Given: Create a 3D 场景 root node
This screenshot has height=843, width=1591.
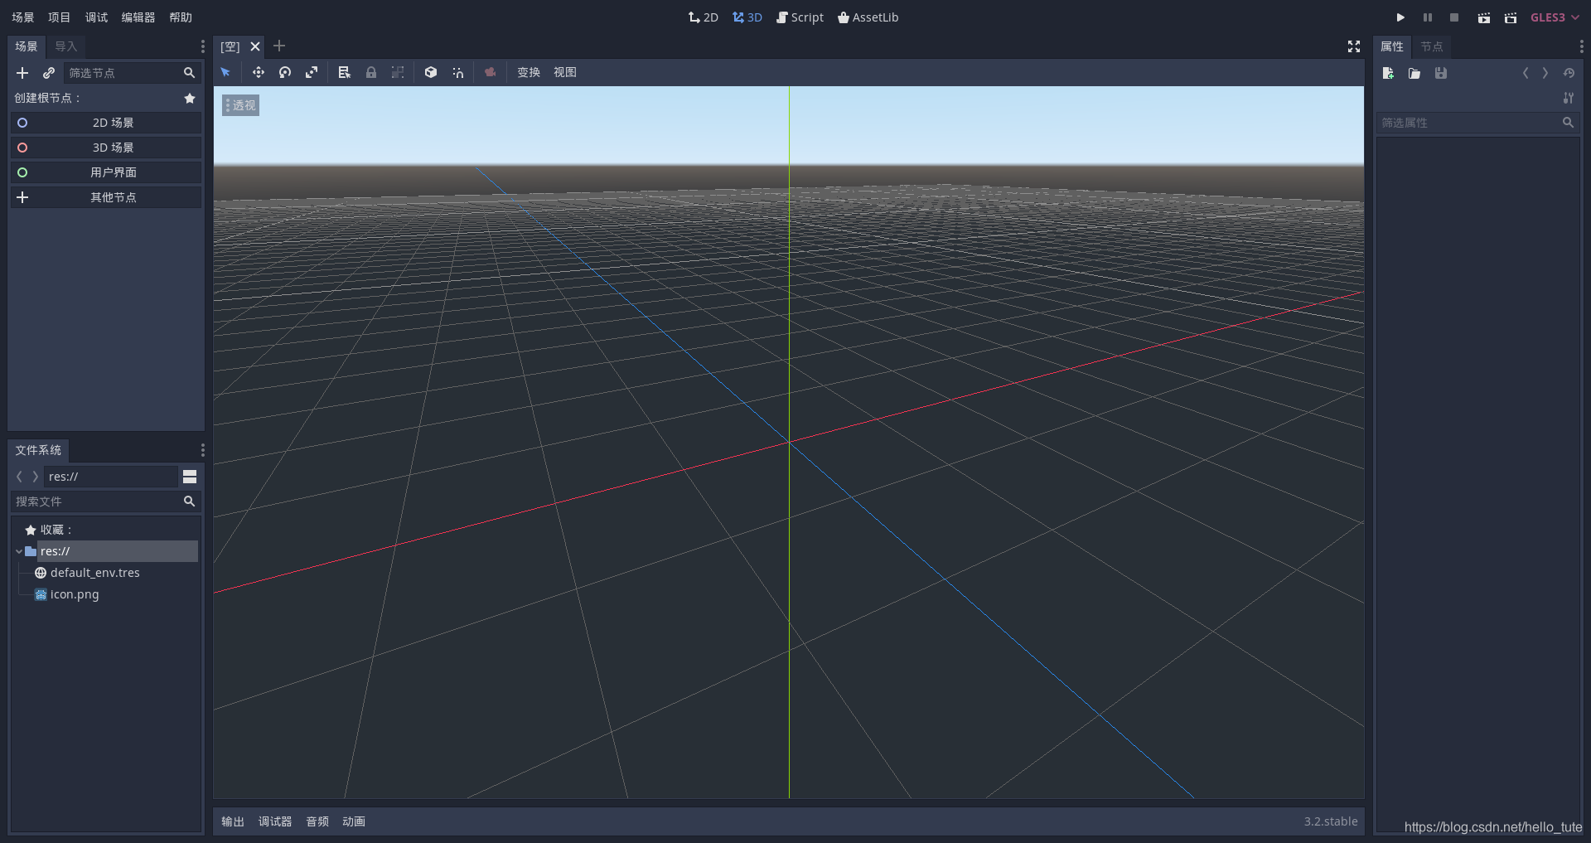Looking at the screenshot, I should click(x=106, y=148).
